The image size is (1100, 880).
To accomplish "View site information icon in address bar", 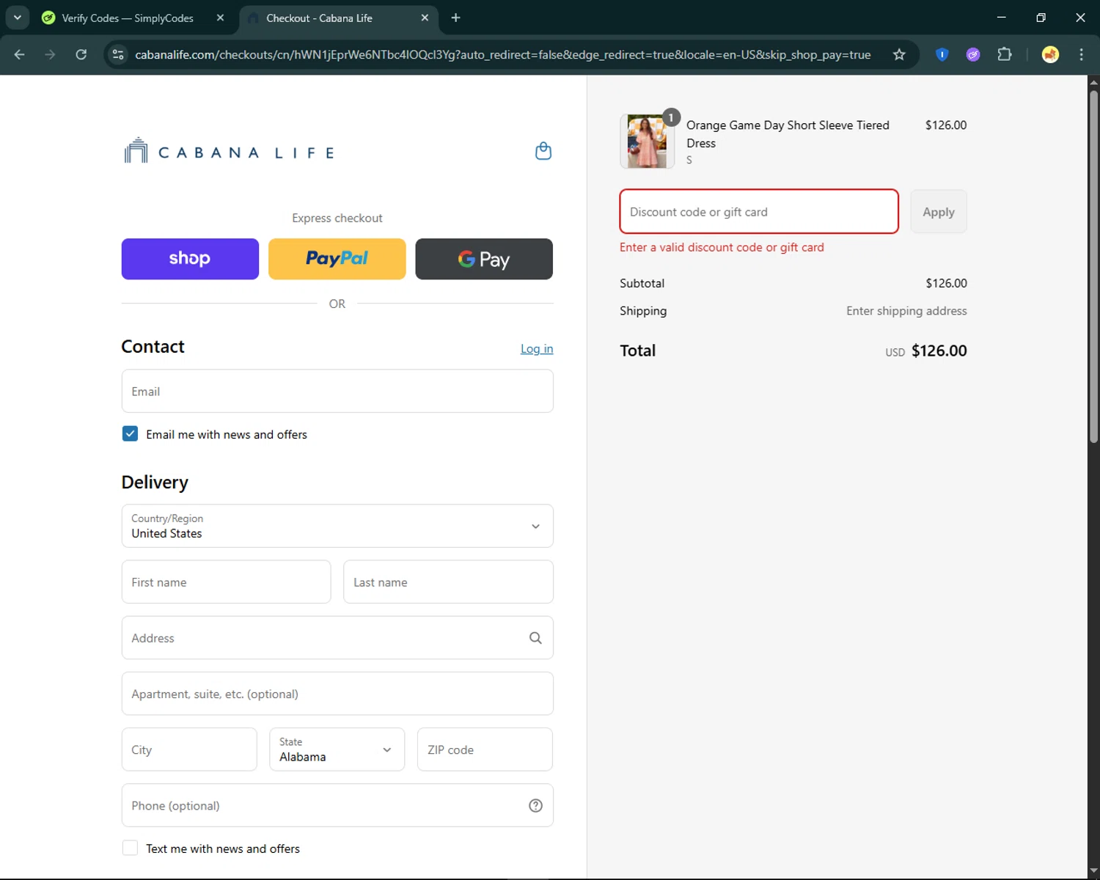I will (118, 54).
